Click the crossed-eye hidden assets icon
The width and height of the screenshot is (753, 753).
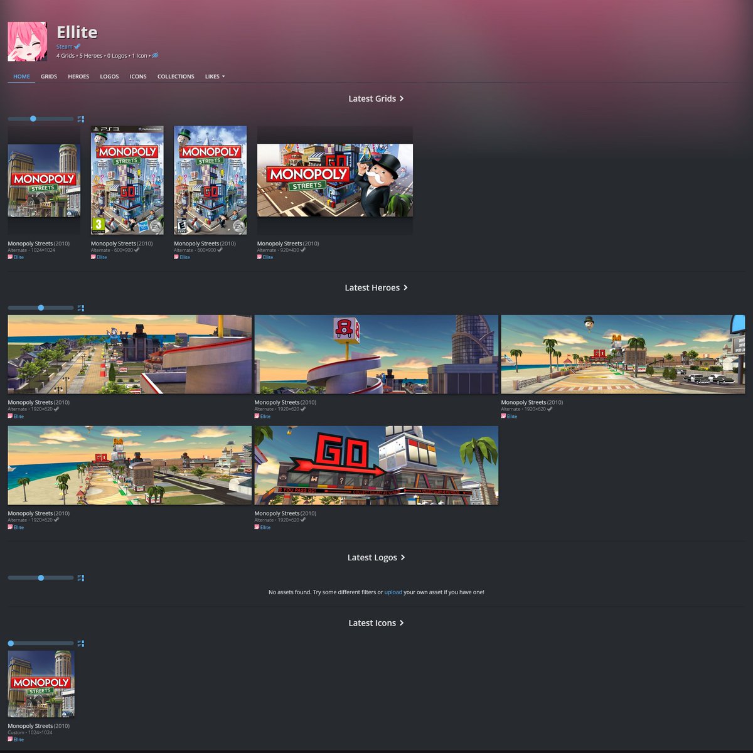point(154,56)
